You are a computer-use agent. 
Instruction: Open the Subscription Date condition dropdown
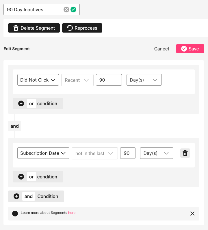coord(43,153)
